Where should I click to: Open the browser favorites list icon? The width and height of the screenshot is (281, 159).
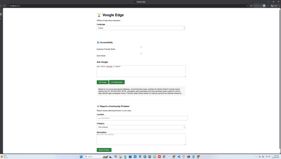tap(251, 6)
